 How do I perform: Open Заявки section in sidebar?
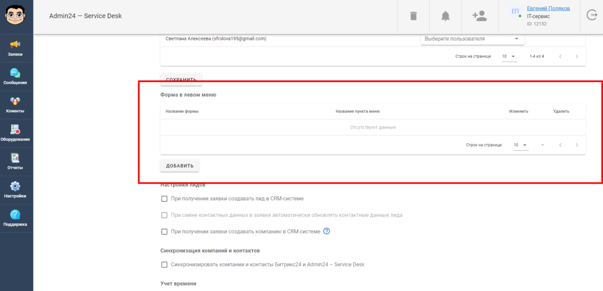click(15, 48)
